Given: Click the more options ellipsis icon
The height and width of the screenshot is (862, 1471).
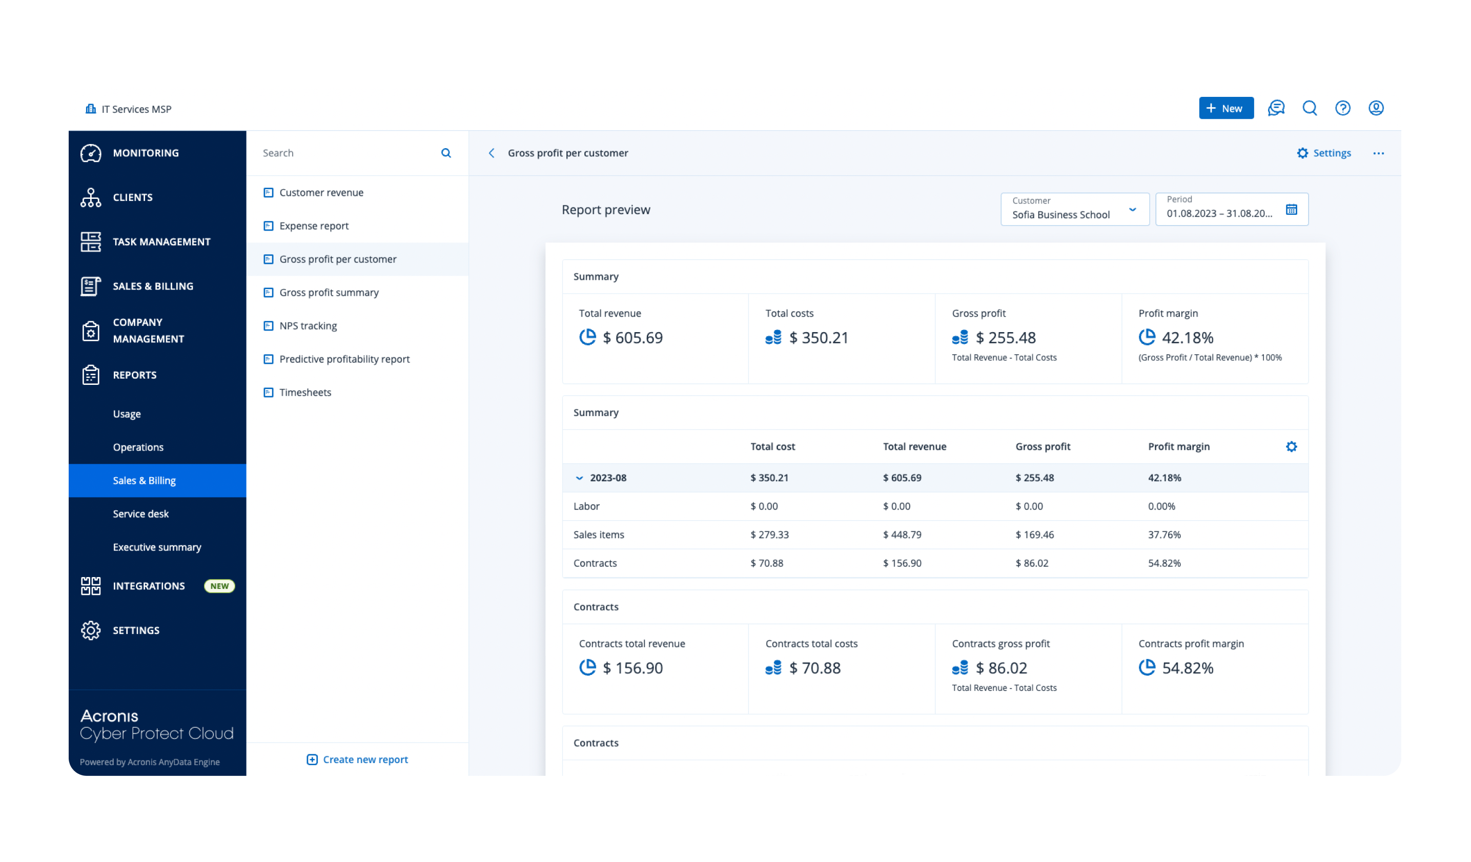Looking at the screenshot, I should click(1378, 153).
